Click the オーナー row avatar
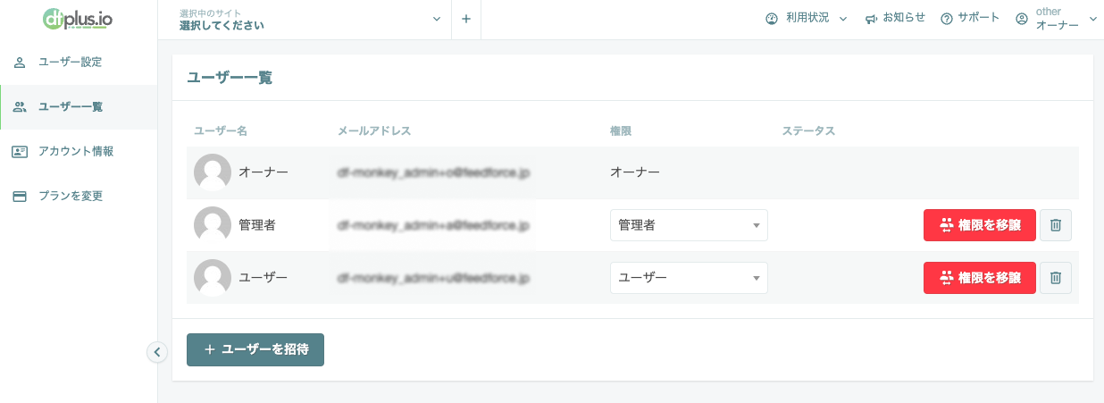The image size is (1104, 403). pyautogui.click(x=213, y=172)
